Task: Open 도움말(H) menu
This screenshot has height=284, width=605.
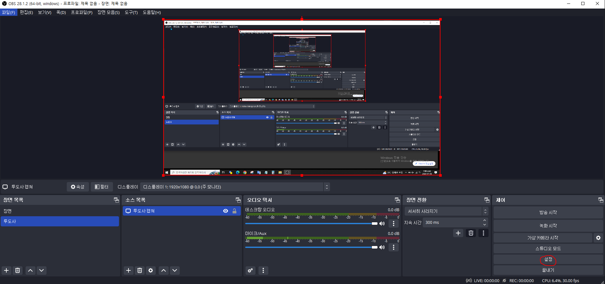Action: click(x=152, y=12)
